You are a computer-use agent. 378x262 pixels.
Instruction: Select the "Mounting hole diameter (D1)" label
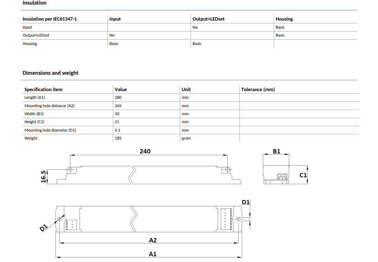[50, 130]
